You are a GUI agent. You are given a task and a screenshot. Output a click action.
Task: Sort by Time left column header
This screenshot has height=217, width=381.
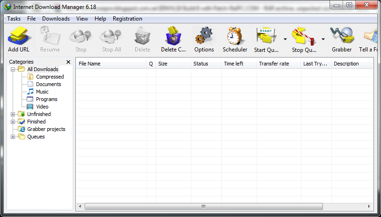(x=239, y=64)
